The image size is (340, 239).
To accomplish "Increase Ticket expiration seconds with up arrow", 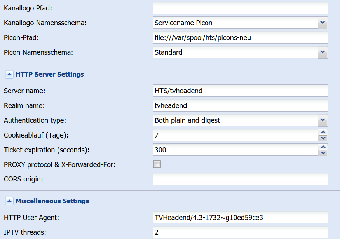I will 323,147.
